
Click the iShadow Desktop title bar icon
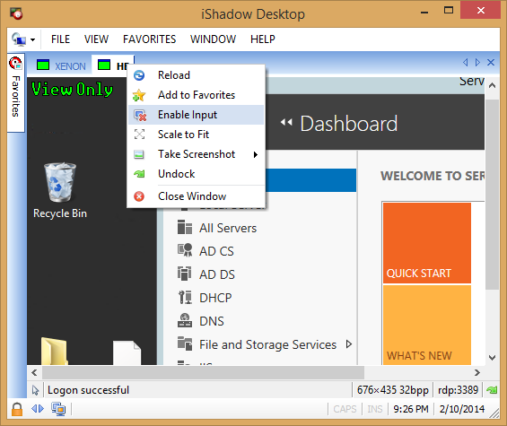pyautogui.click(x=16, y=13)
